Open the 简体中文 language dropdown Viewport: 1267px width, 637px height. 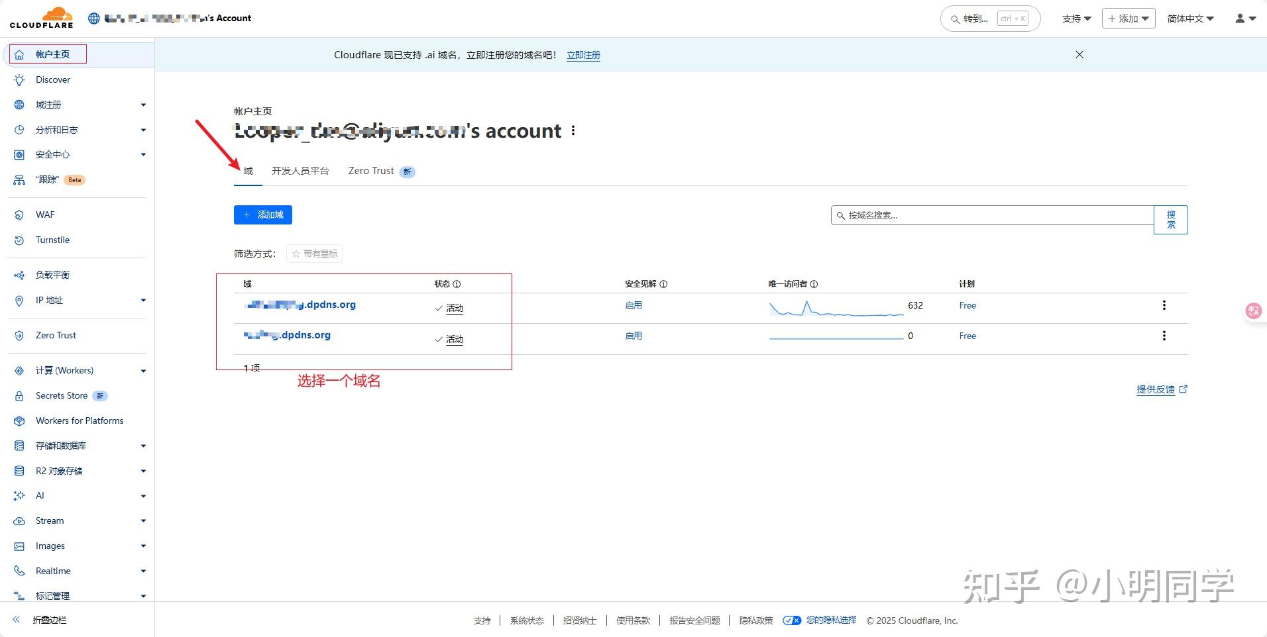[x=1189, y=18]
